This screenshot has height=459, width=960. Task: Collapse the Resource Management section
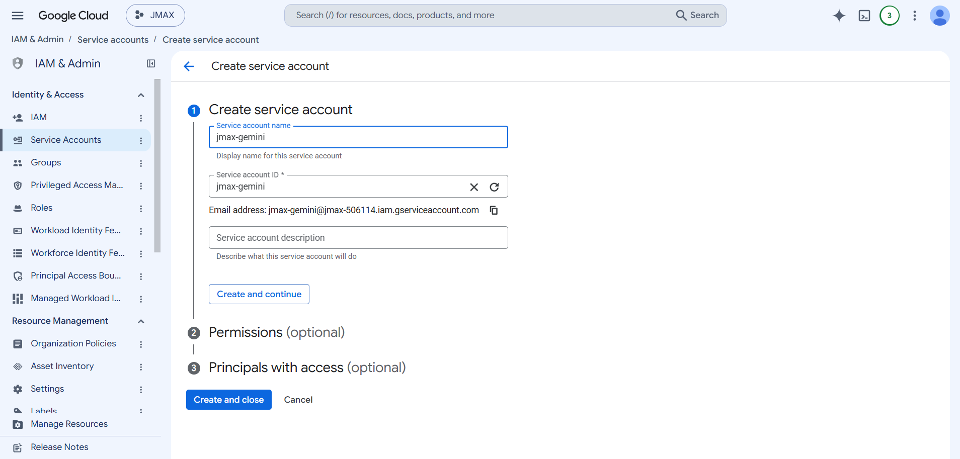coord(141,321)
